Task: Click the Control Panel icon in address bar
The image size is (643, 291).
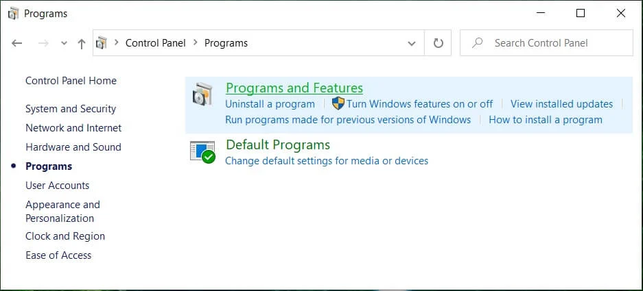Action: click(x=102, y=43)
